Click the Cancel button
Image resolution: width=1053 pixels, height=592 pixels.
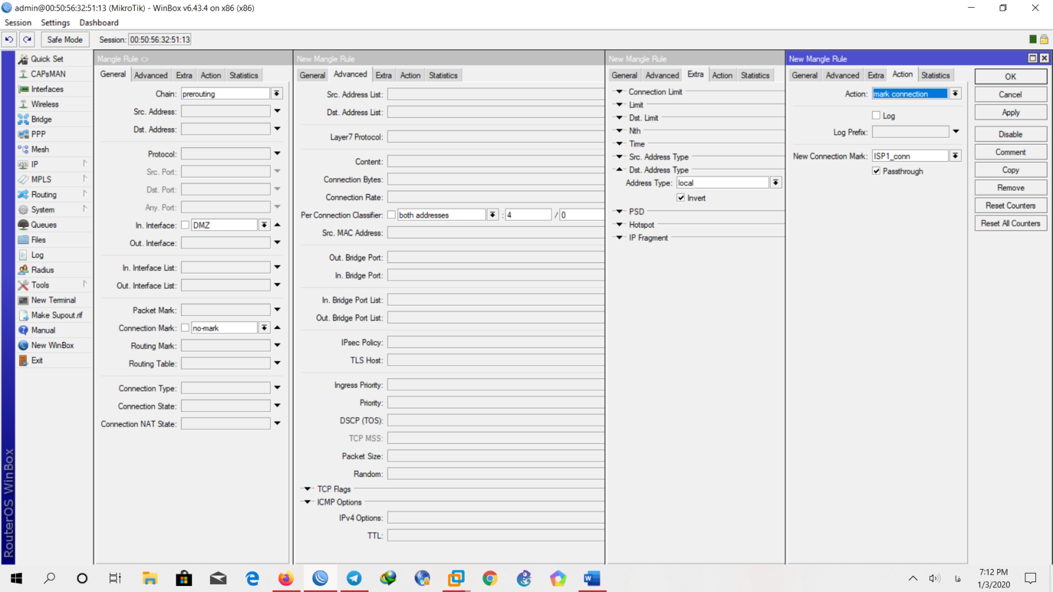pos(1010,95)
